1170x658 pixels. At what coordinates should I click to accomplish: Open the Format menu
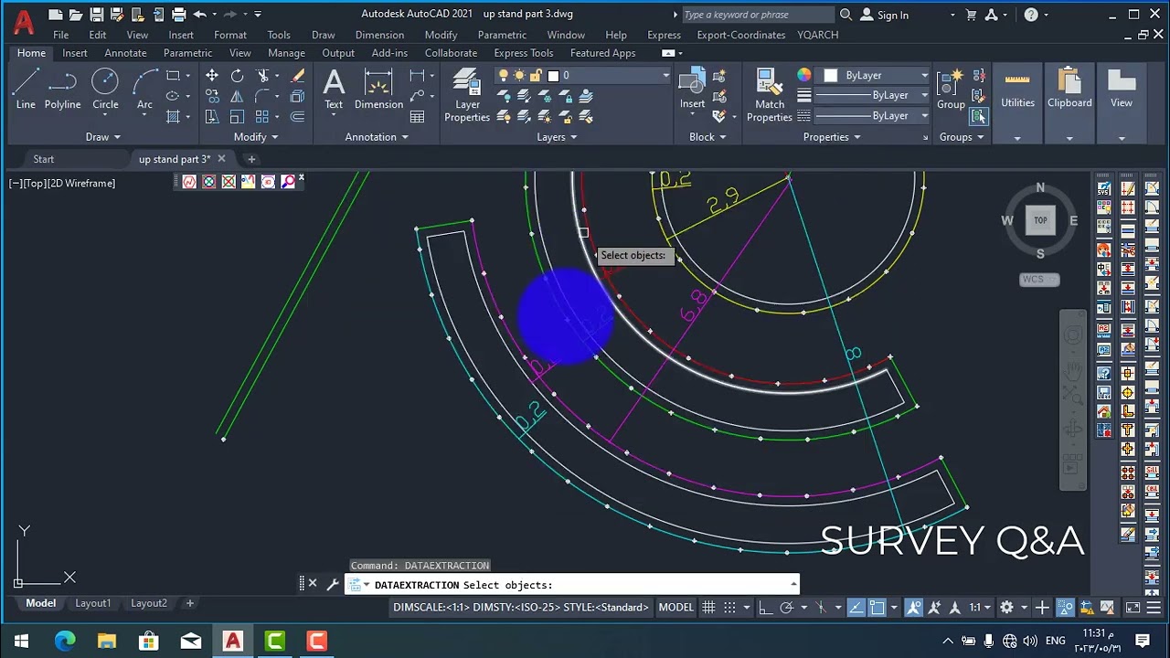tap(230, 35)
